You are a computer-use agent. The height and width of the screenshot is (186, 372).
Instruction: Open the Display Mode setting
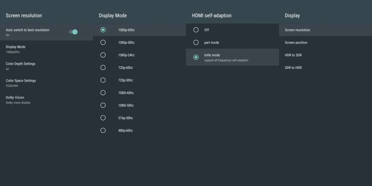(16, 49)
